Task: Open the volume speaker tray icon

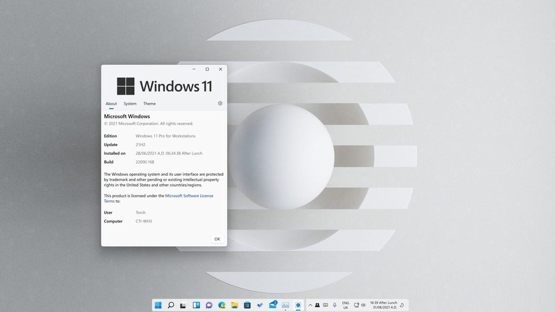Action: (363, 305)
